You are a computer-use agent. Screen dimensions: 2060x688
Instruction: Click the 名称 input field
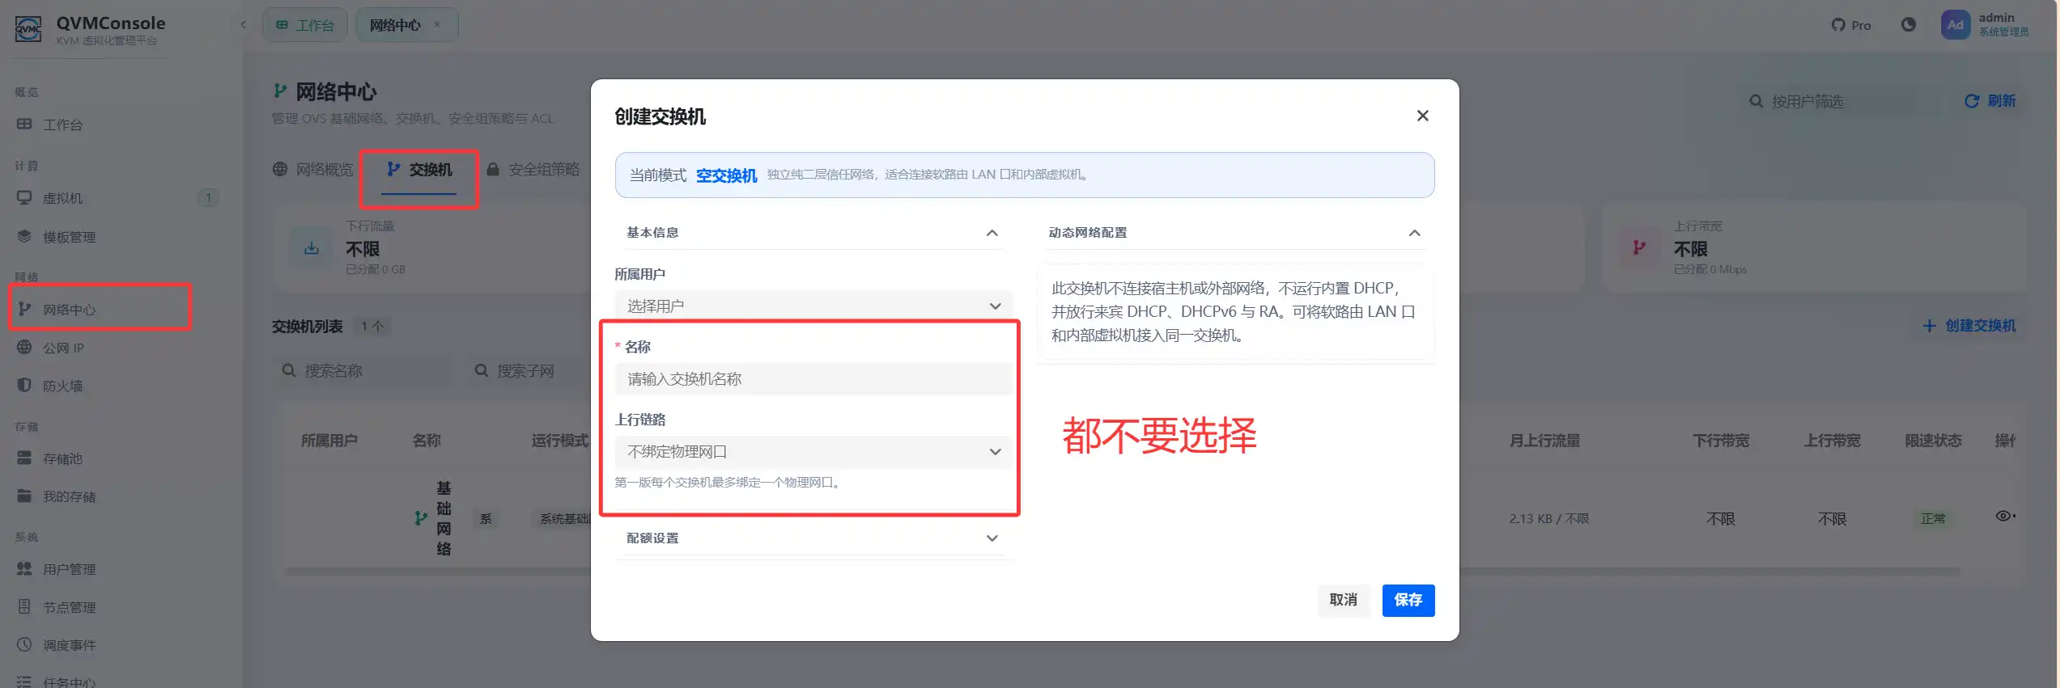click(x=813, y=379)
